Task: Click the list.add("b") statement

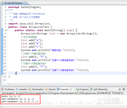Action: [x=32, y=43]
